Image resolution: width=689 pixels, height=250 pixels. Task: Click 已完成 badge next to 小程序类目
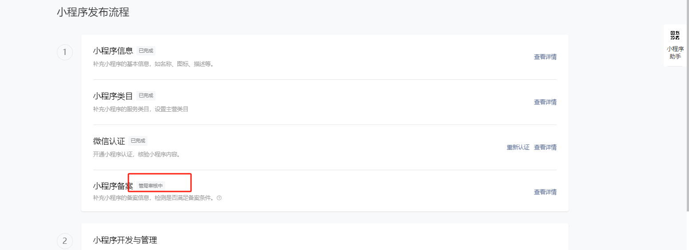pos(146,95)
